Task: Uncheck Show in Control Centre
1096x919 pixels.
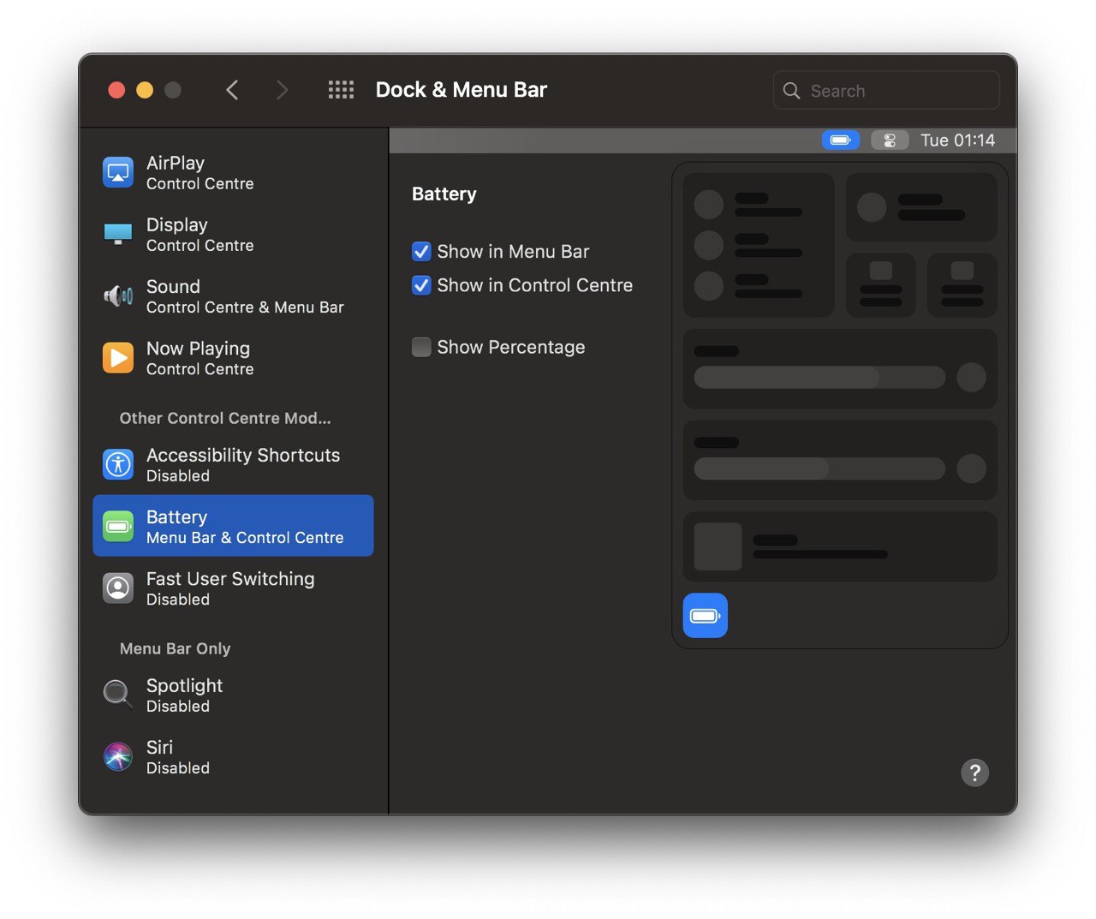Action: point(421,285)
